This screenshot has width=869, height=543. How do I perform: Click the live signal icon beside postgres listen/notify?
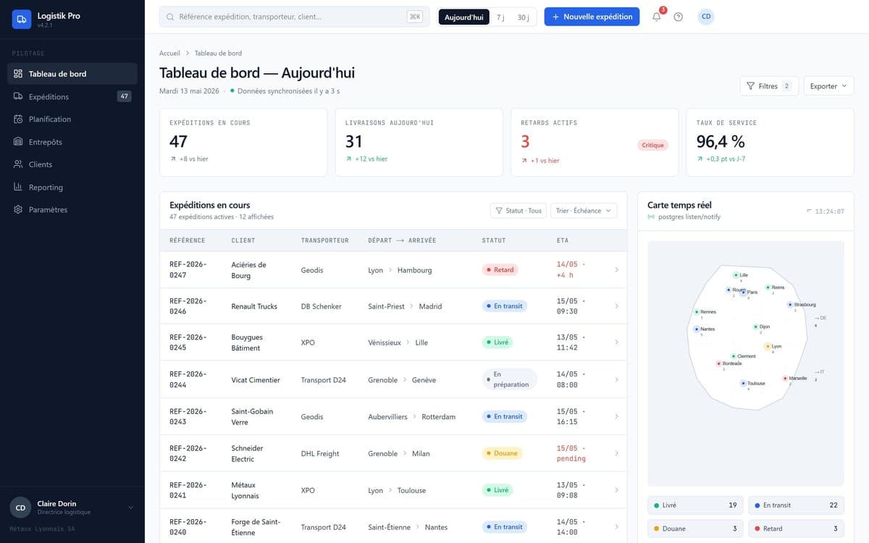[651, 216]
